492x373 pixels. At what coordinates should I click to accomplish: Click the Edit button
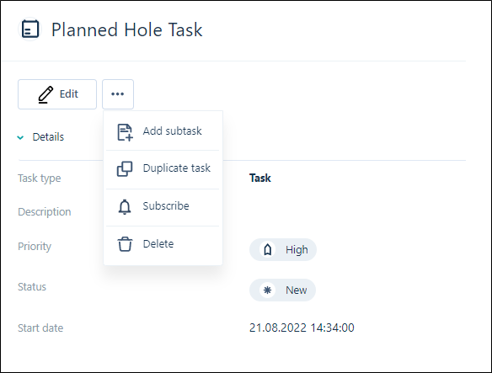coord(57,94)
